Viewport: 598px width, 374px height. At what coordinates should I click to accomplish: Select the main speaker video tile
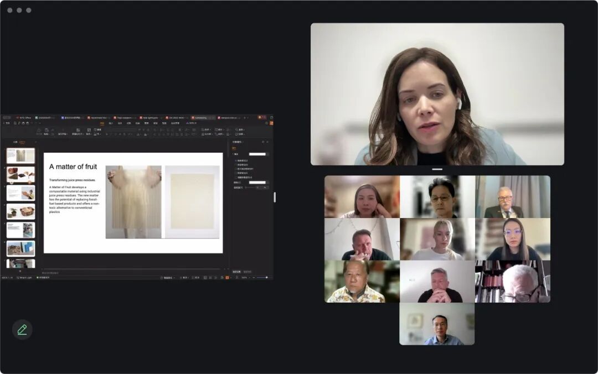tap(437, 94)
